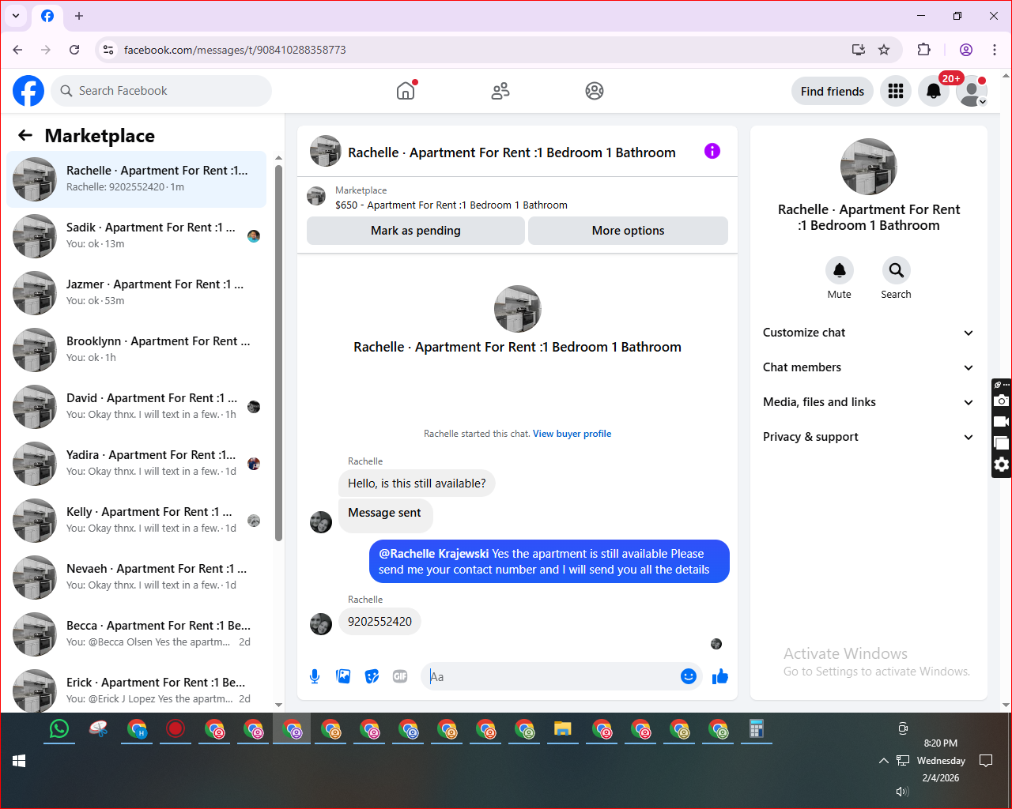Screen dimensions: 1012x809
Task: Click the 'Hello, is this still available?' message
Action: pos(417,484)
